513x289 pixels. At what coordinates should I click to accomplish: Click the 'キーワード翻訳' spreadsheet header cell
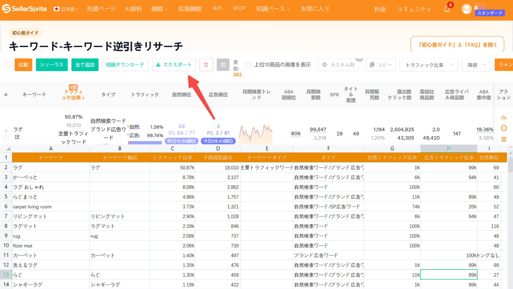pos(120,158)
